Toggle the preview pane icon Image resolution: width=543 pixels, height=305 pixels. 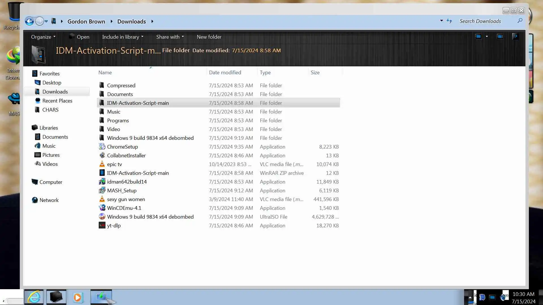pyautogui.click(x=500, y=36)
